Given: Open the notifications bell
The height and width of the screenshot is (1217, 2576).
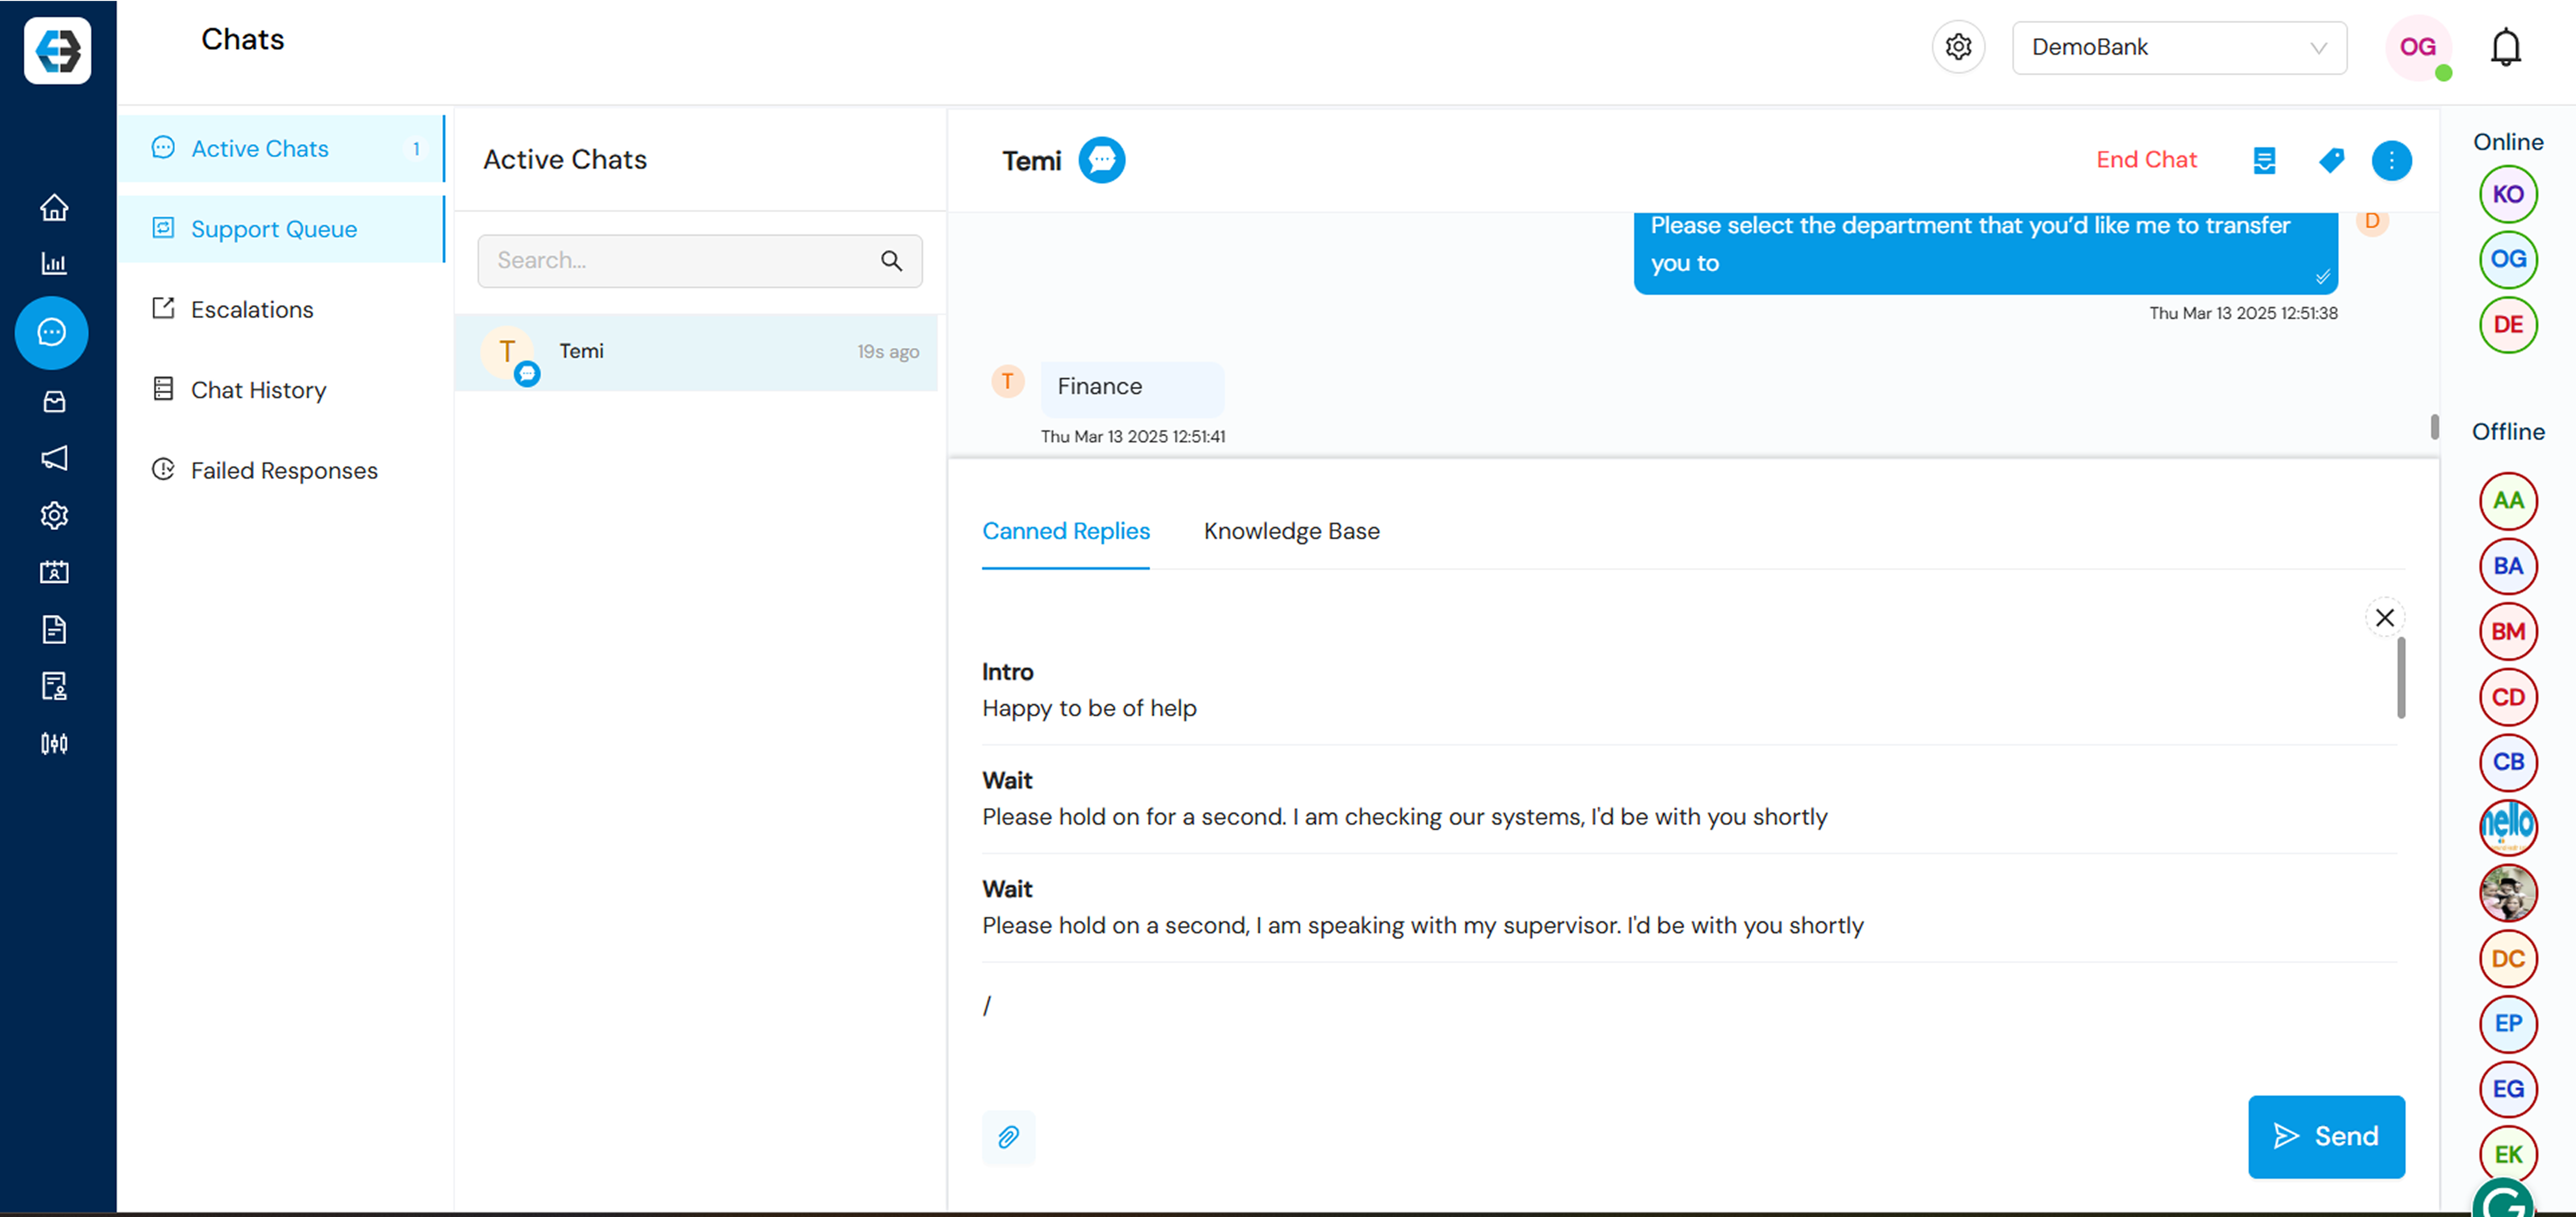Looking at the screenshot, I should (x=2505, y=47).
